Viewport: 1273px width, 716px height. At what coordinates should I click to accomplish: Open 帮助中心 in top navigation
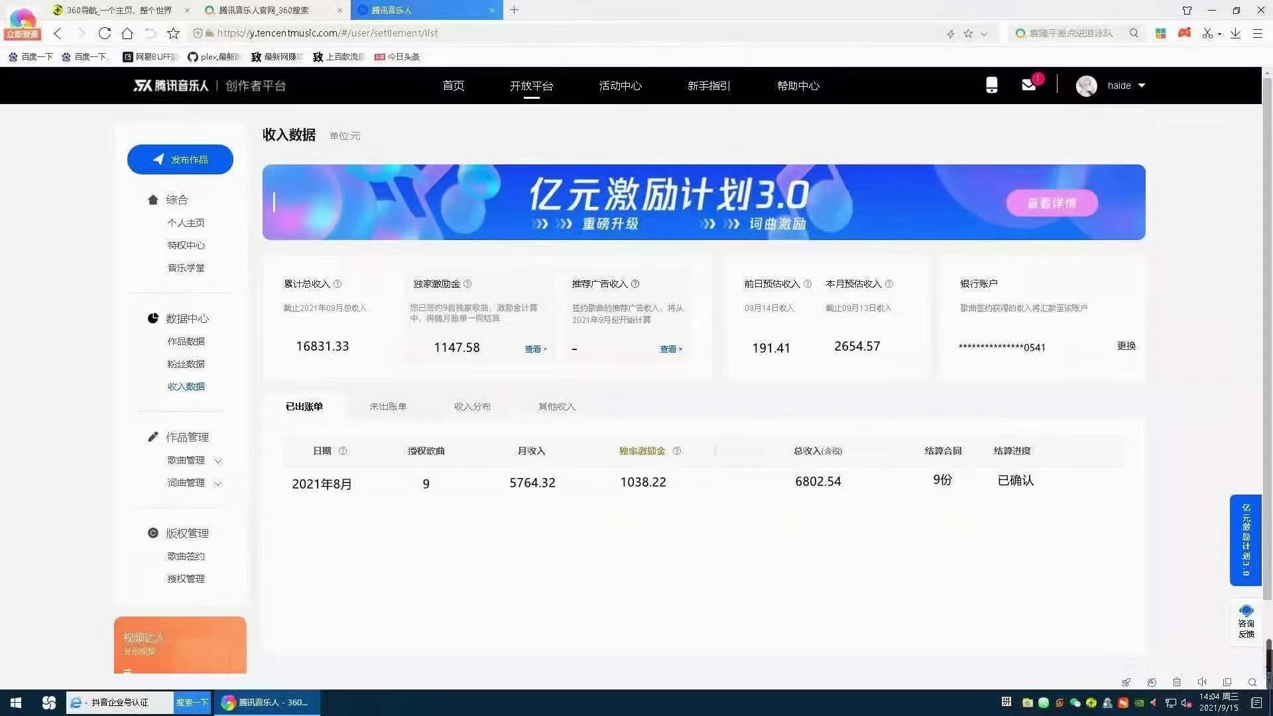pos(798,86)
